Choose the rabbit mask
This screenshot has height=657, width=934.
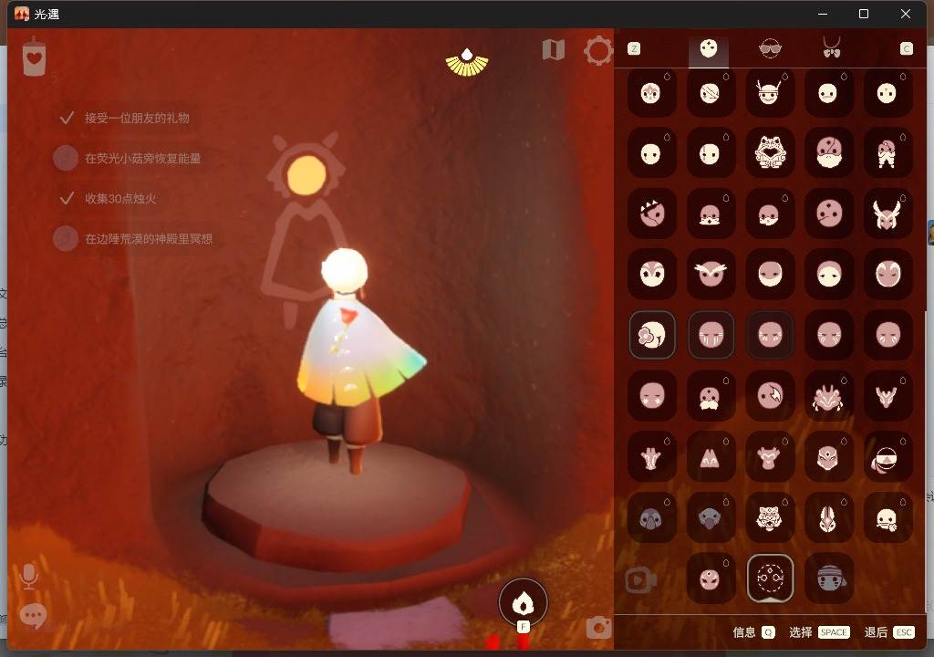point(828,517)
